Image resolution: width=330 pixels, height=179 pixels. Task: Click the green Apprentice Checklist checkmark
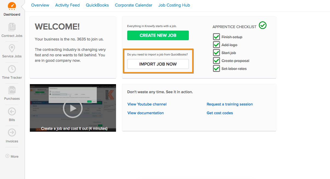(263, 25)
